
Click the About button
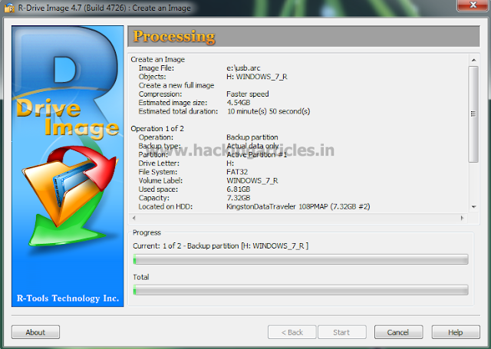35,332
